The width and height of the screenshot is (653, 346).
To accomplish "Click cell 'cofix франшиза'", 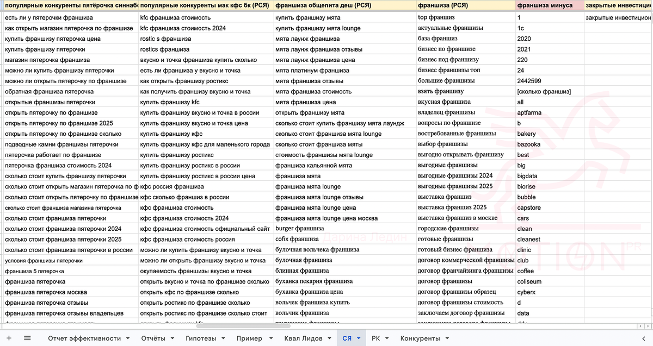I will pos(344,239).
